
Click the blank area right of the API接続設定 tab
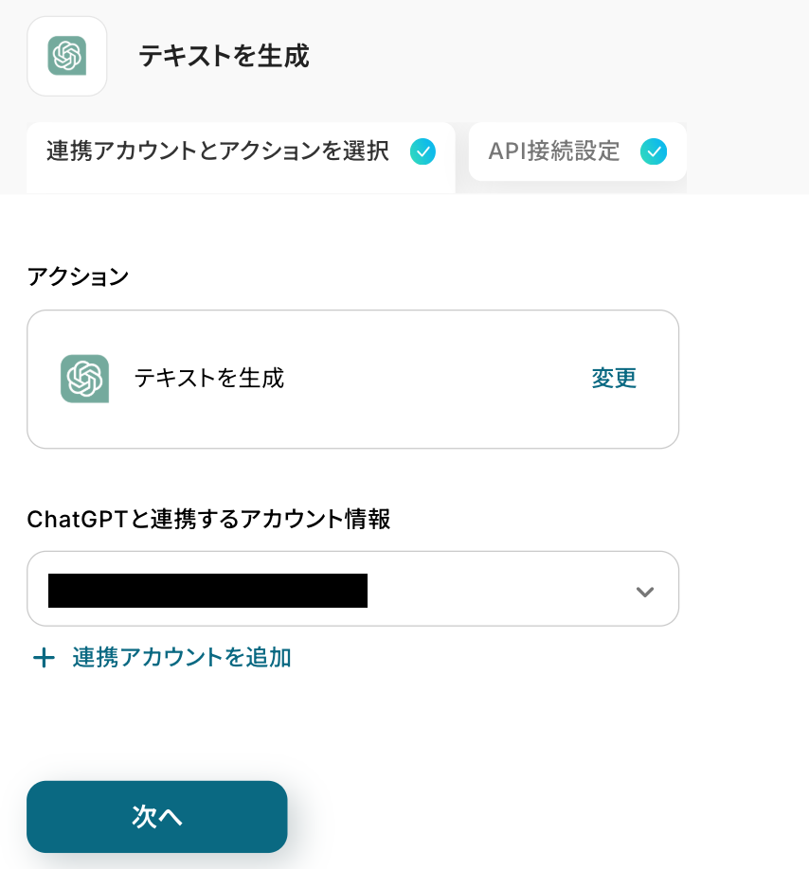point(746,151)
